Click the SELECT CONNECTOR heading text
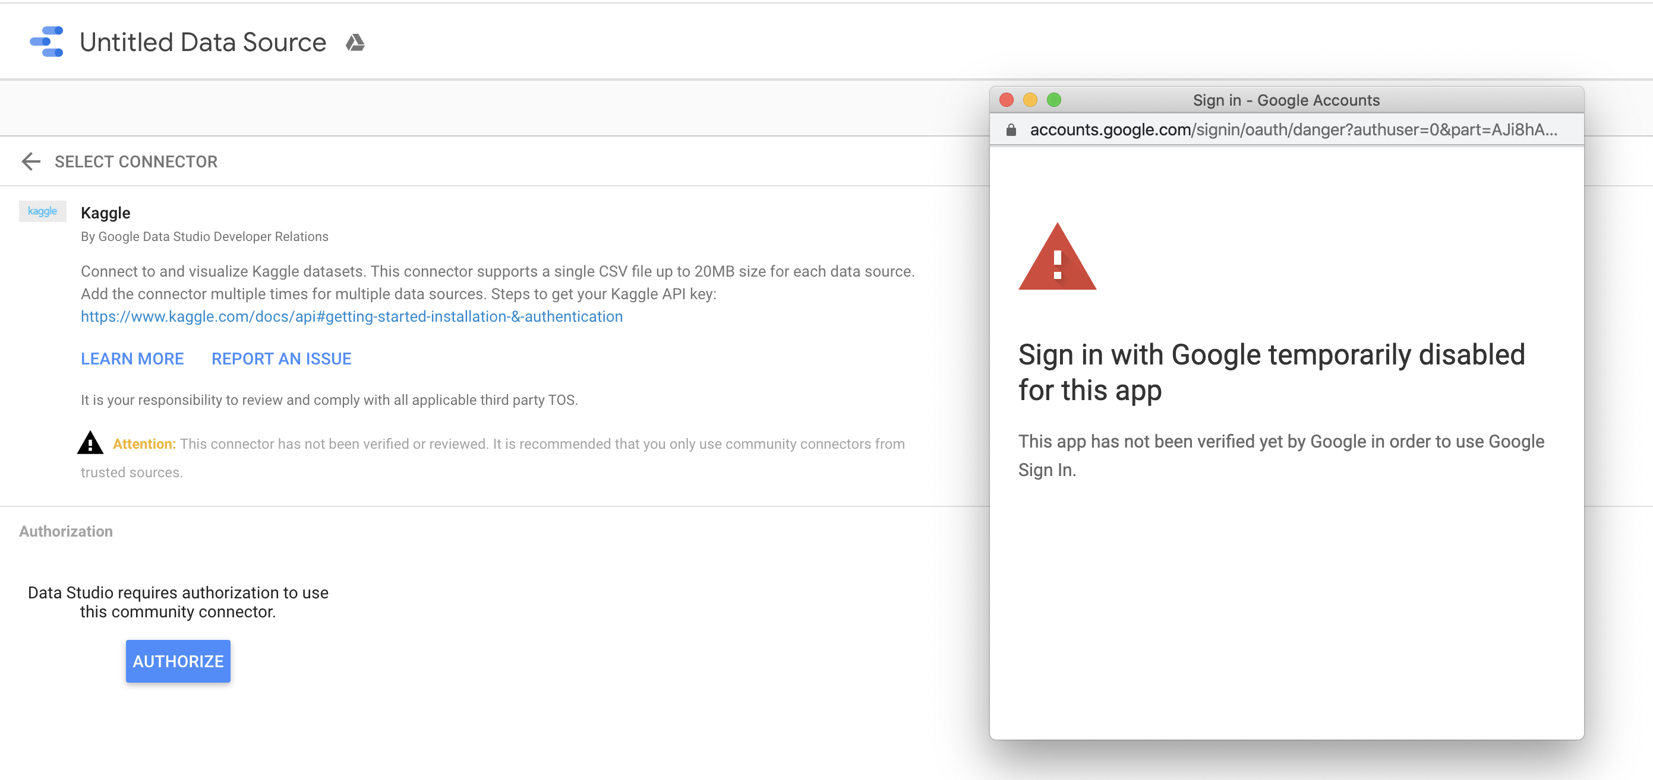The height and width of the screenshot is (780, 1653). 135,161
